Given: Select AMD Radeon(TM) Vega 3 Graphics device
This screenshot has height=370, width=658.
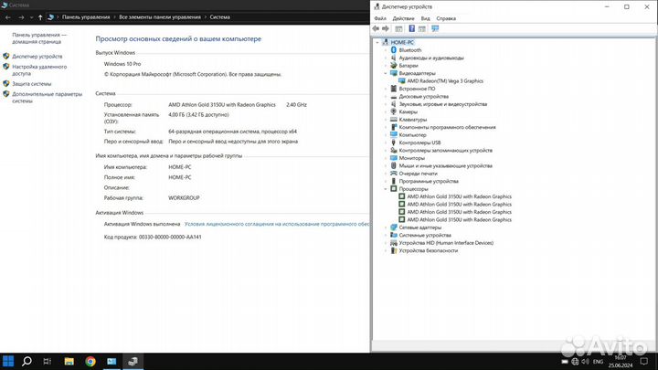Looking at the screenshot, I should 445,81.
